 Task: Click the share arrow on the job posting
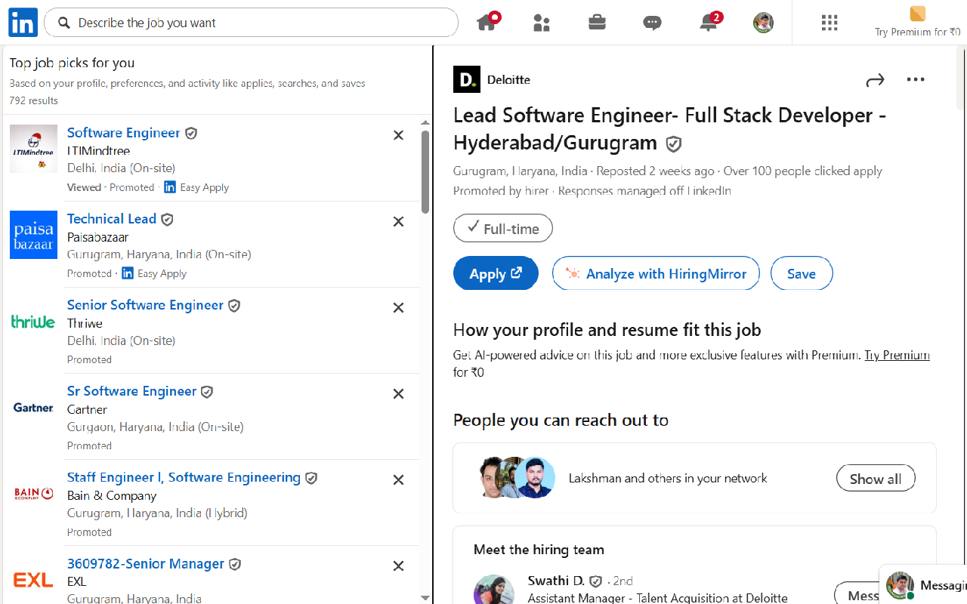click(875, 79)
